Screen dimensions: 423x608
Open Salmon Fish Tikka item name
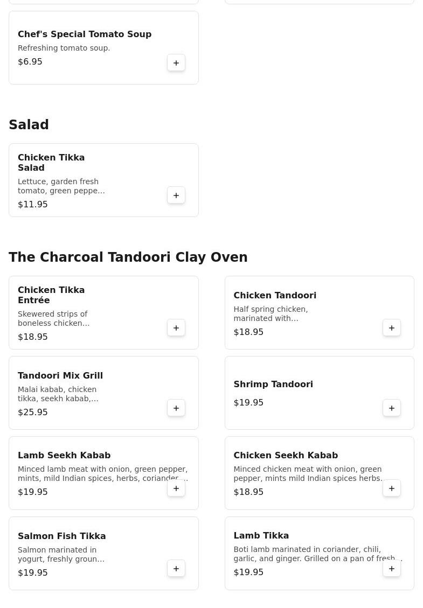click(x=62, y=536)
